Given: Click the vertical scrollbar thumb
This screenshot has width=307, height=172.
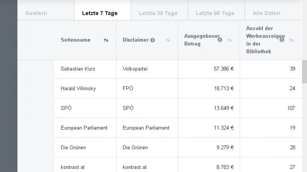Looking at the screenshot, I should point(304,72).
